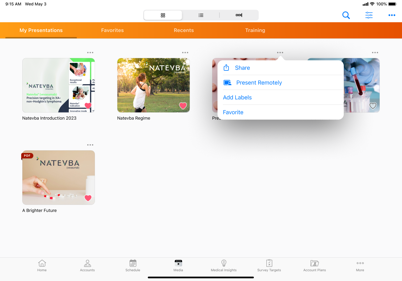Go to Home in bottom bar
The width and height of the screenshot is (402, 281).
(42, 266)
